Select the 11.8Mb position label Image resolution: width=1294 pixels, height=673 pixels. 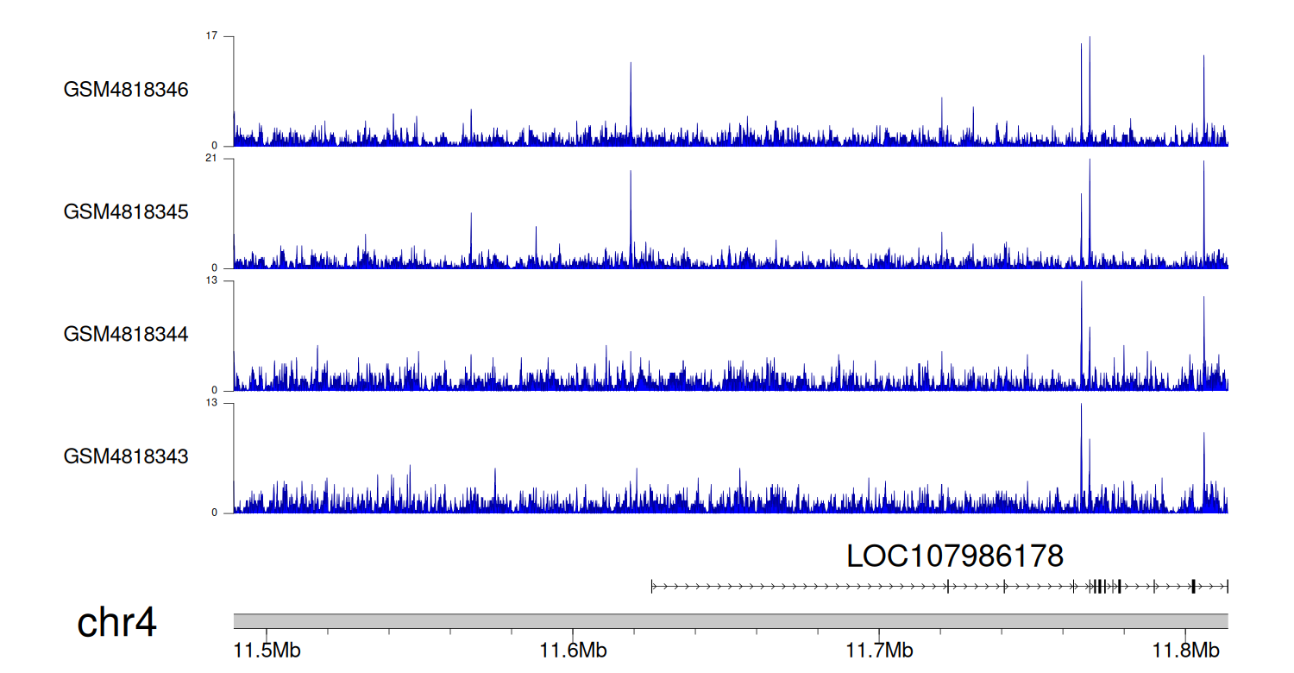(x=1185, y=649)
